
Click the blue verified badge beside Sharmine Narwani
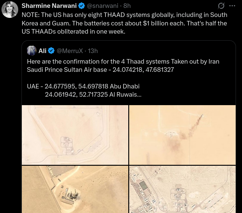82,6
